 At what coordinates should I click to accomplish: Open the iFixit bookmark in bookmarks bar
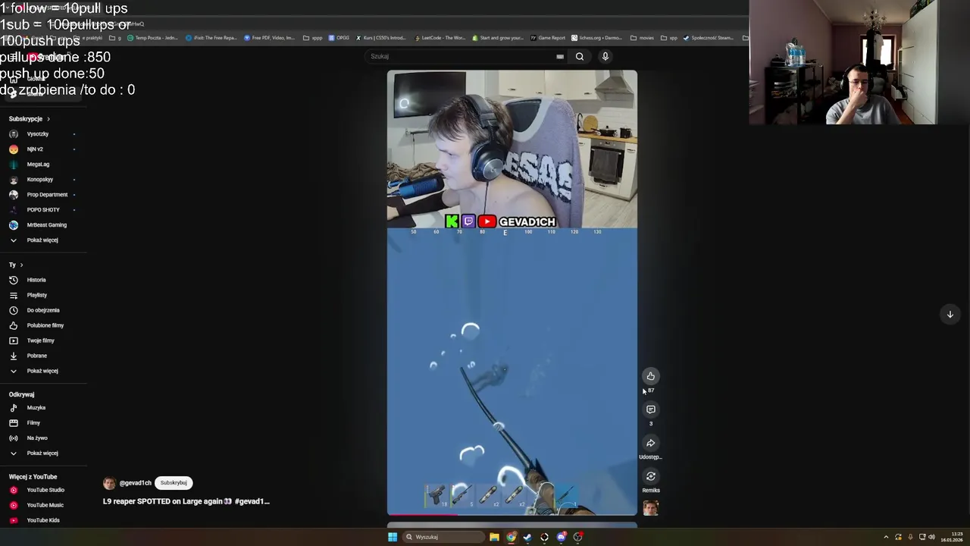(212, 38)
